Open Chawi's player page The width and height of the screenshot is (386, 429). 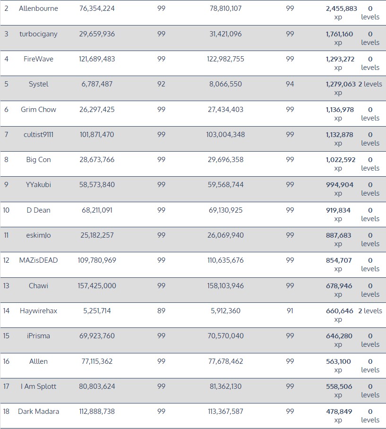click(x=38, y=286)
